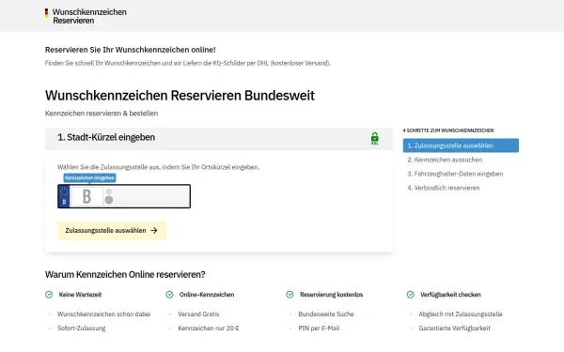The image size is (564, 352).
Task: Click the green SSL padlock icon
Action: (x=375, y=138)
